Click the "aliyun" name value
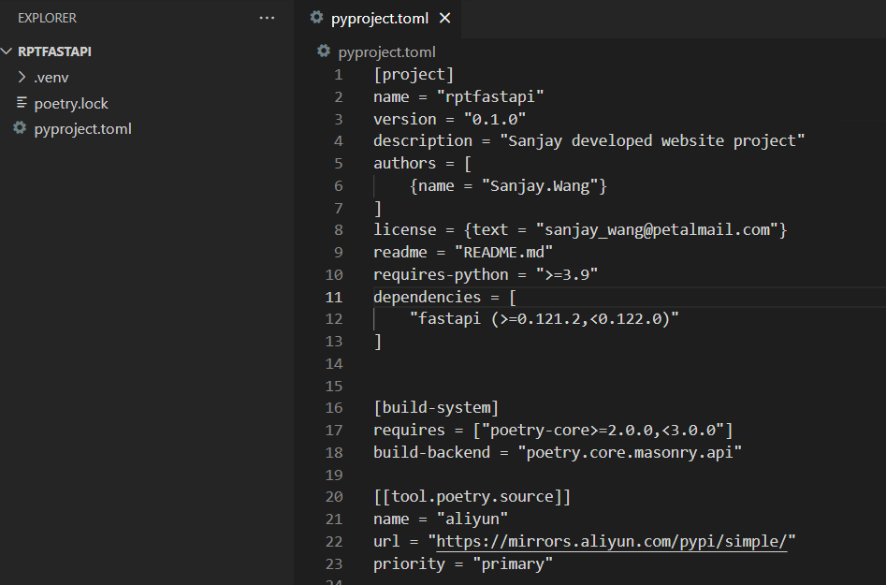 [x=472, y=519]
